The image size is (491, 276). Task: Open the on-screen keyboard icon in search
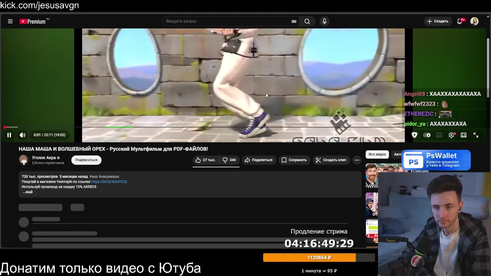[x=294, y=21]
